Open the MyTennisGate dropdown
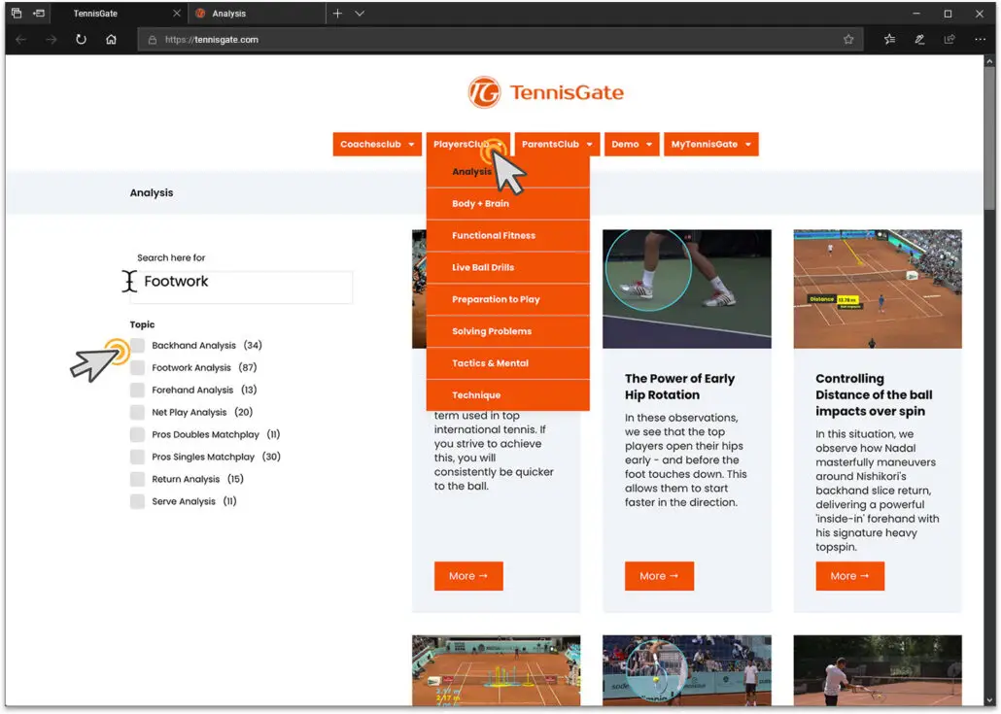The width and height of the screenshot is (1001, 714). pyautogui.click(x=711, y=144)
